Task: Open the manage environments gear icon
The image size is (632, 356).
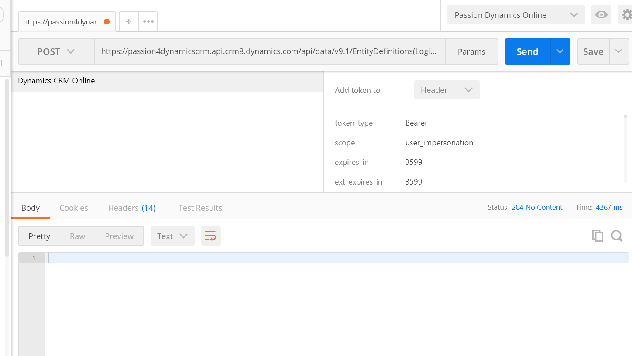Action: 626,15
